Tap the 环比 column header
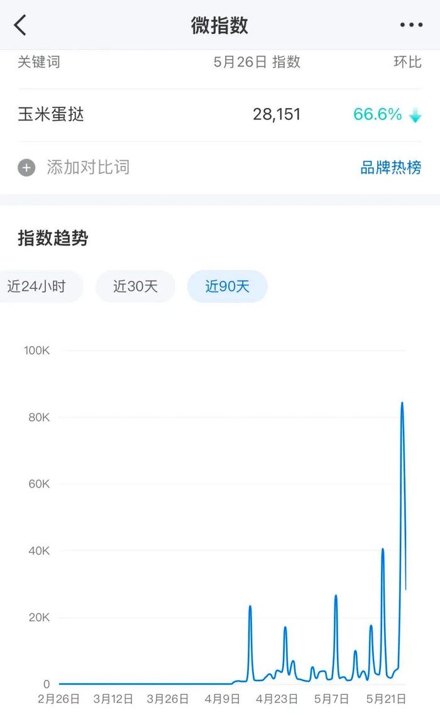This screenshot has width=440, height=715. (407, 62)
